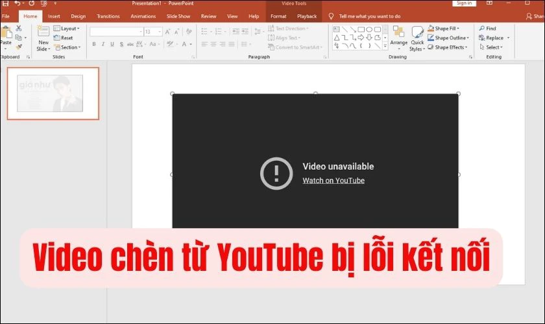545x324 pixels.
Task: Expand the shapes gallery More arrow
Action: [385, 46]
